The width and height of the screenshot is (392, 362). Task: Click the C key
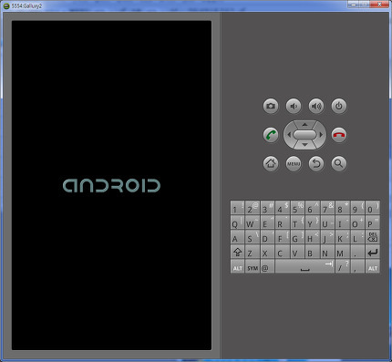283,252
